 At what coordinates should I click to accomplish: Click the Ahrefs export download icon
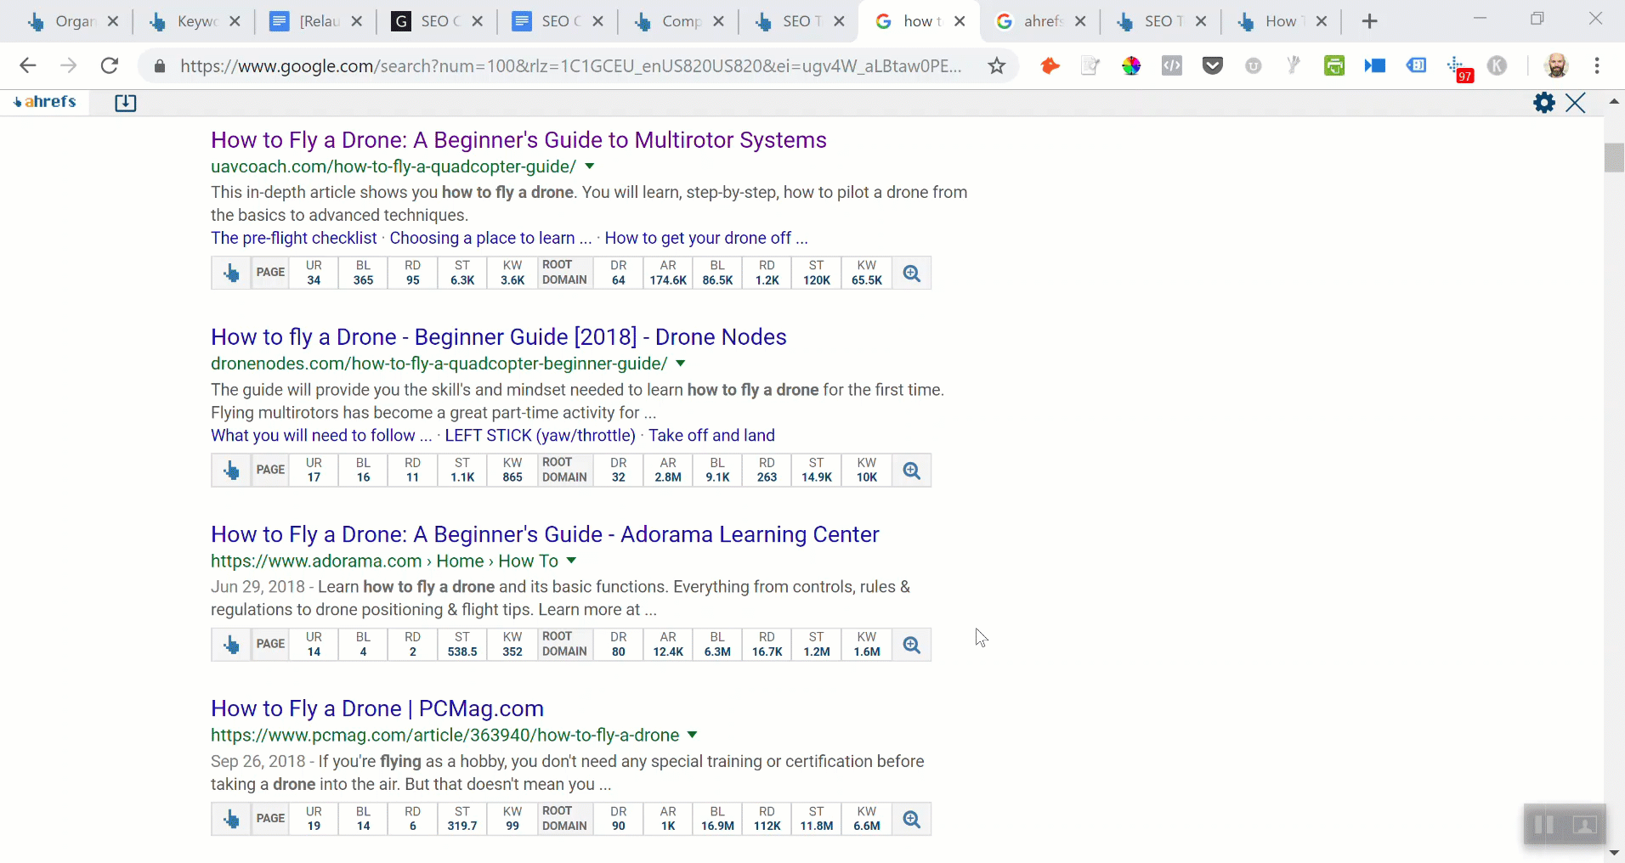125,103
